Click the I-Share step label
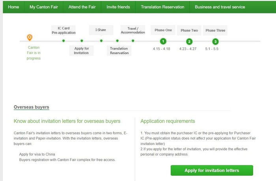Viewport: 276px width, 181px height. [x=101, y=30]
